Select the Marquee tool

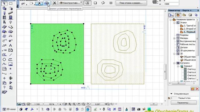tap(11, 3)
